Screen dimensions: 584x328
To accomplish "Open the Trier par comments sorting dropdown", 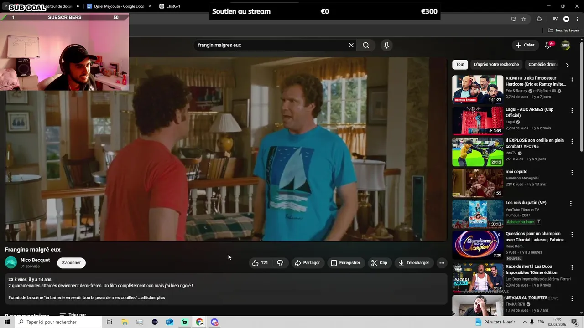I will pyautogui.click(x=73, y=315).
